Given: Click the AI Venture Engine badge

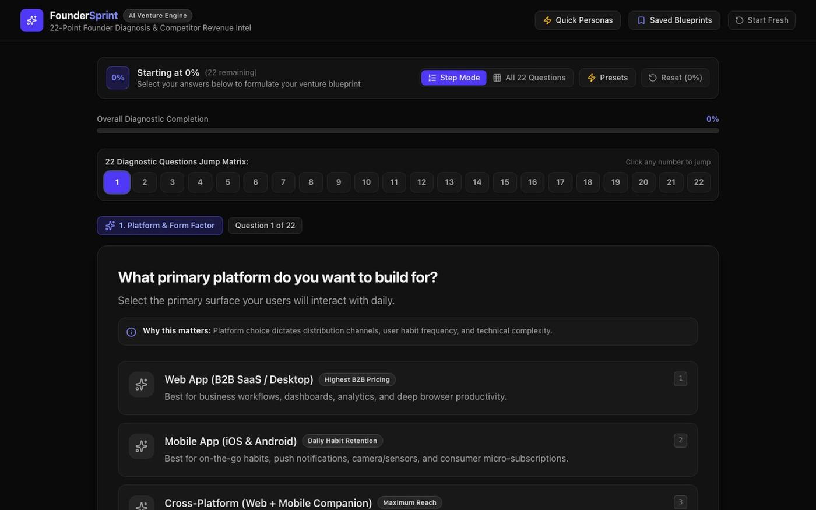Looking at the screenshot, I should [157, 16].
